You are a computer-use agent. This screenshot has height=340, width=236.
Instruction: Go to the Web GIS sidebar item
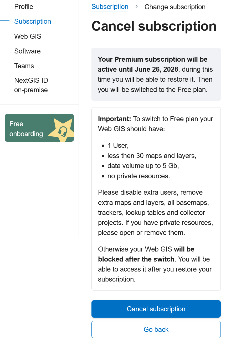[28, 36]
